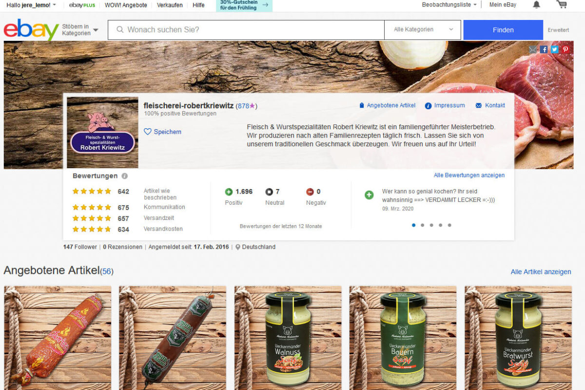Click the Finden search button
585x390 pixels.
(503, 30)
